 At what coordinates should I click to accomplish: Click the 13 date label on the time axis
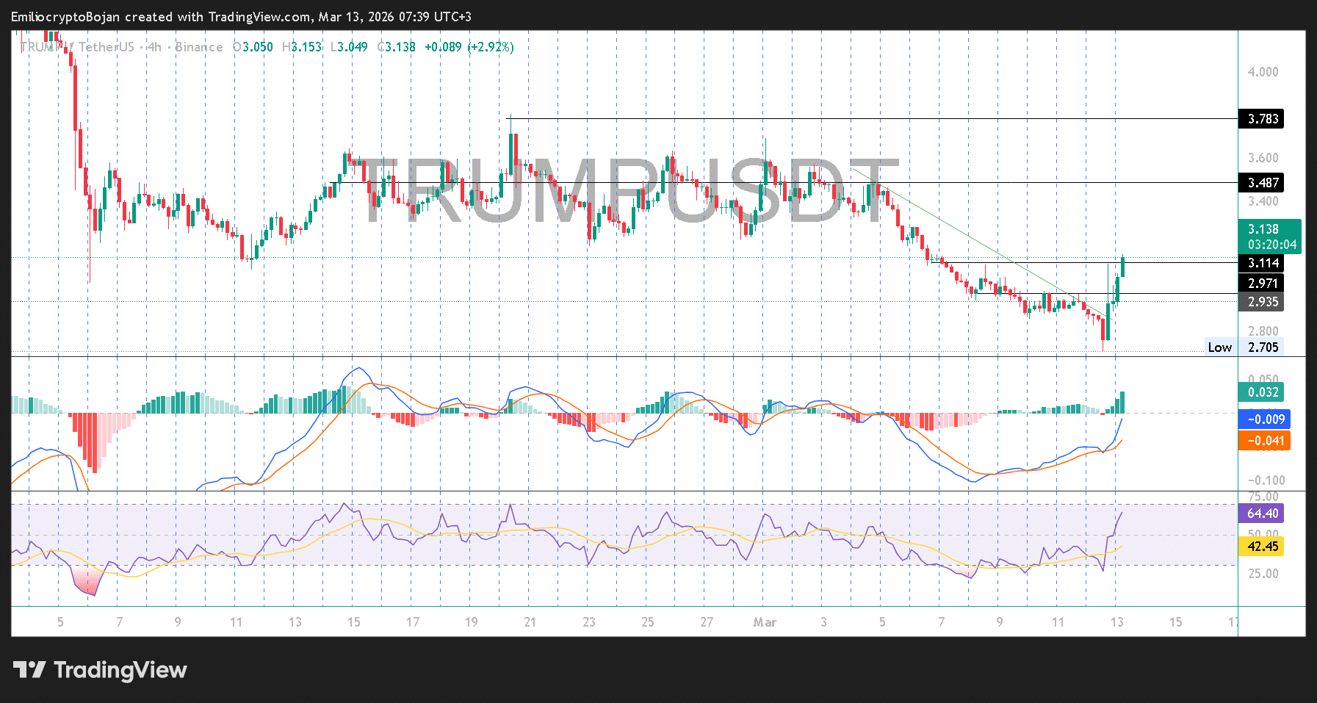coord(1116,622)
